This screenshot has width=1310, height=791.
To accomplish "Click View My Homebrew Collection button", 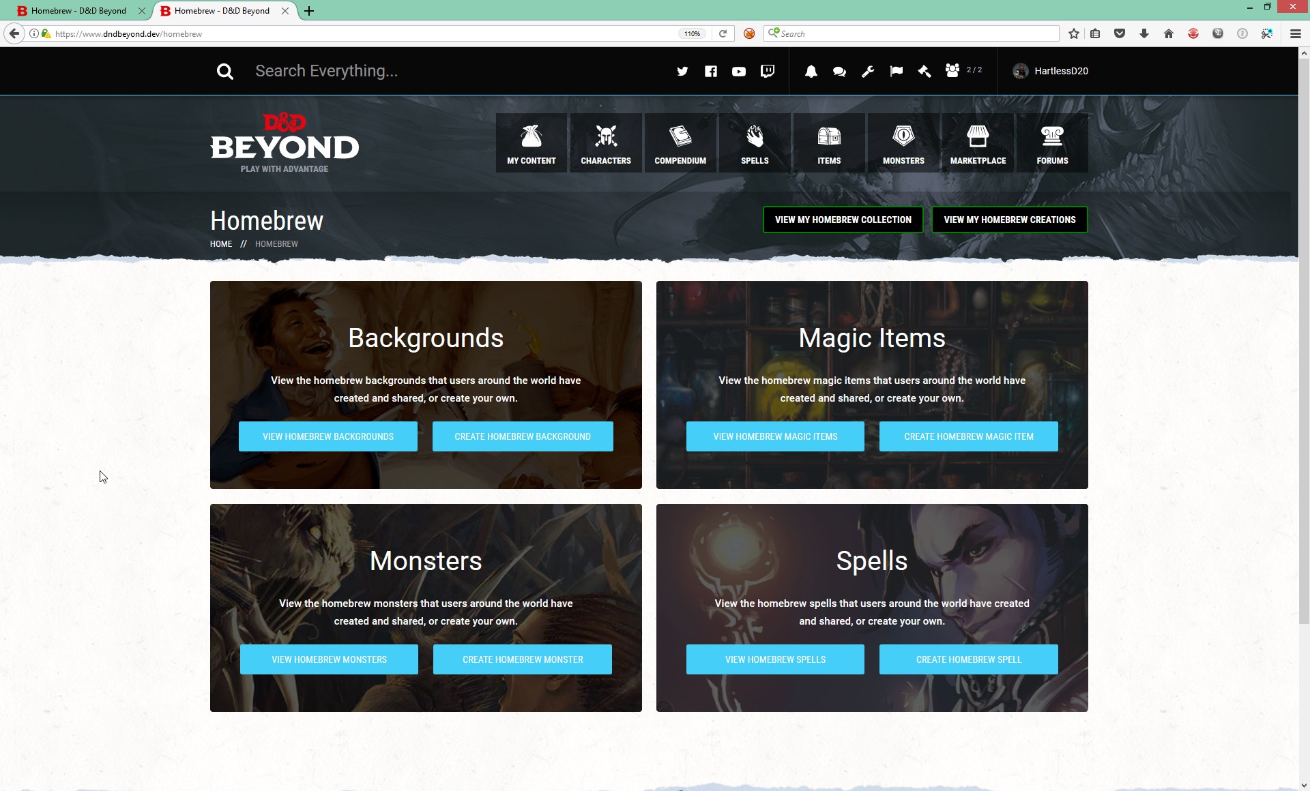I will tap(843, 220).
